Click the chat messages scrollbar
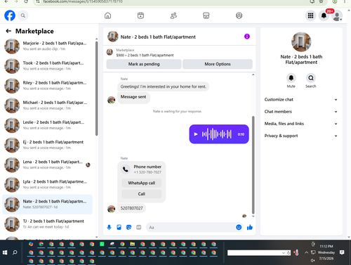 253,164
